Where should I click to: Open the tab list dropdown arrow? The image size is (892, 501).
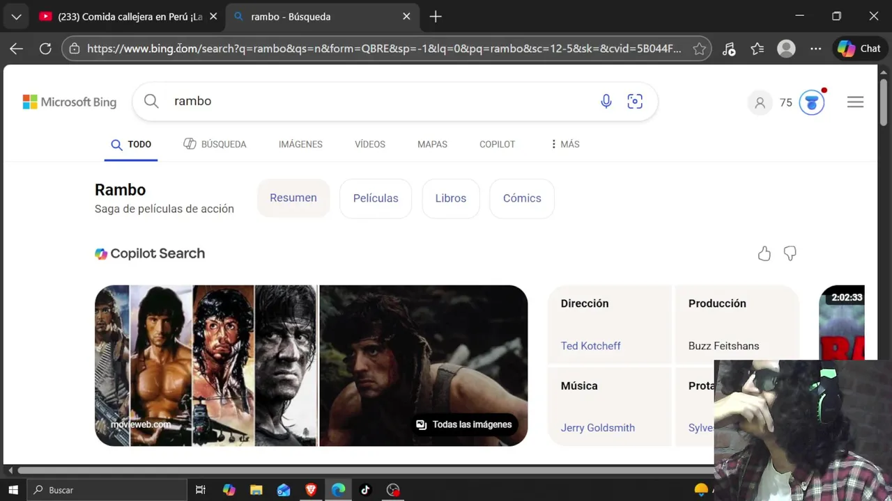(16, 17)
